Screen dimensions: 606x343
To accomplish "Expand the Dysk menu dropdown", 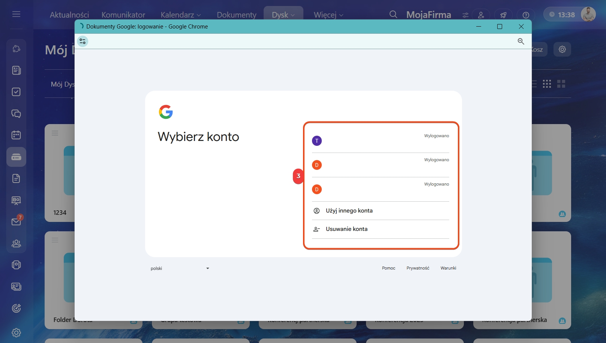I will pos(283,15).
